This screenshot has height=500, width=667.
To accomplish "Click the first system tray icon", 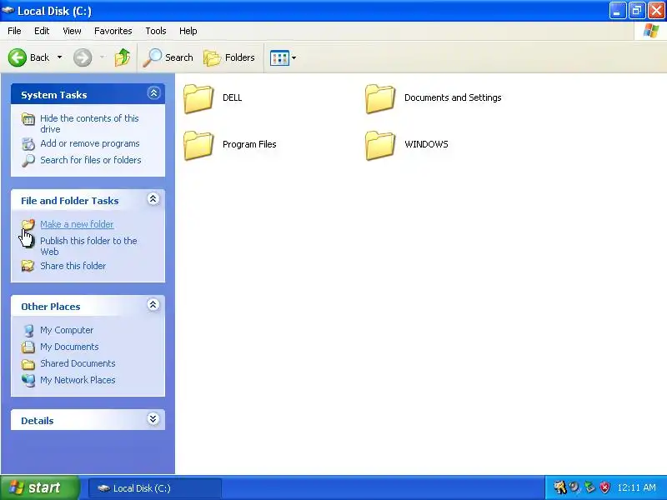I will point(559,487).
